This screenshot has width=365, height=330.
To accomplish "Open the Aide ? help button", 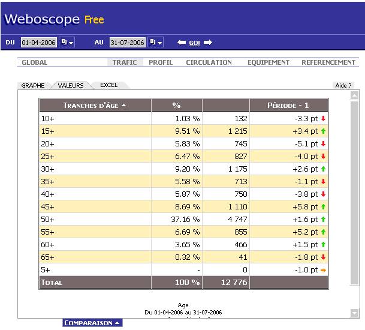I will click(x=343, y=86).
